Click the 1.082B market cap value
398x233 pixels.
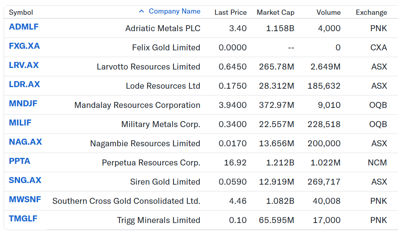(x=280, y=201)
